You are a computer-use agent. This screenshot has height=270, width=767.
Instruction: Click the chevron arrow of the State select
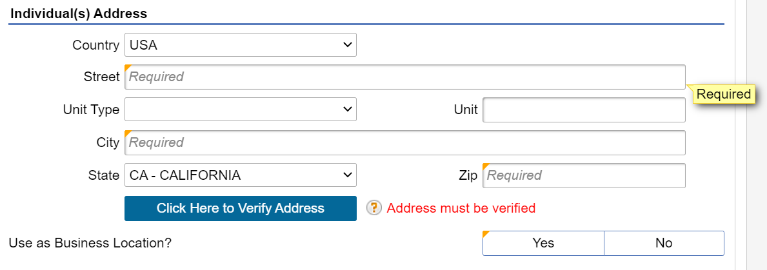[347, 175]
